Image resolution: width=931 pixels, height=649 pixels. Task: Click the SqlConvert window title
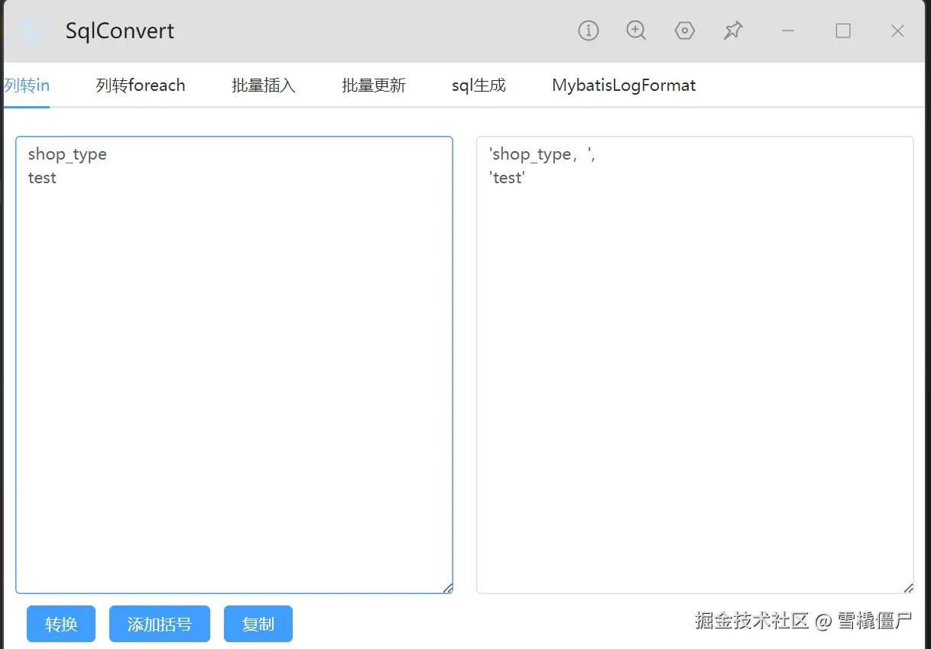[120, 31]
